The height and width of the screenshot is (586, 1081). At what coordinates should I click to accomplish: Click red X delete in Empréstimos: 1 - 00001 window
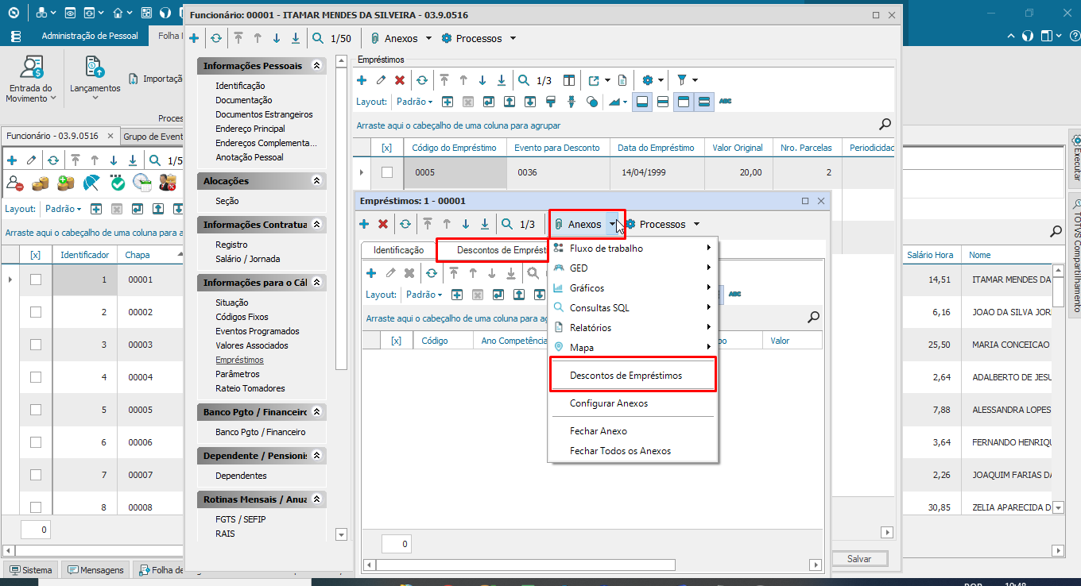(x=383, y=225)
